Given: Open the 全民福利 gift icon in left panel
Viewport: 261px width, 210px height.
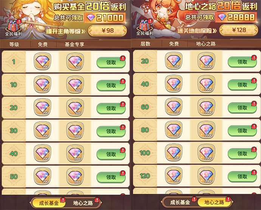Looking at the screenshot, I should tap(14, 28).
